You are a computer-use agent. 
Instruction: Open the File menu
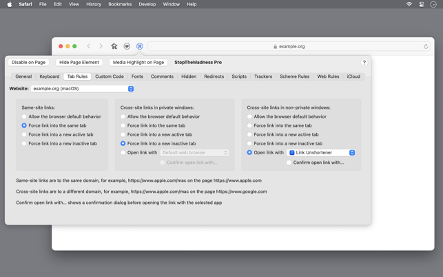point(43,4)
